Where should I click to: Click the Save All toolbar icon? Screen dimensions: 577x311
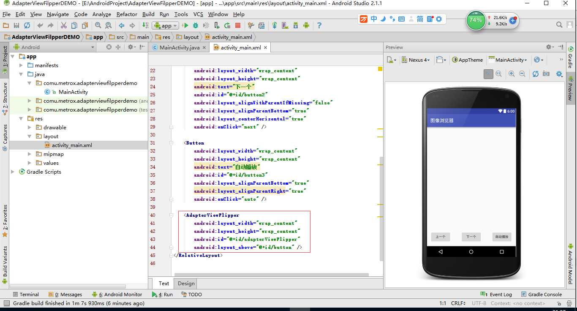(x=16, y=26)
